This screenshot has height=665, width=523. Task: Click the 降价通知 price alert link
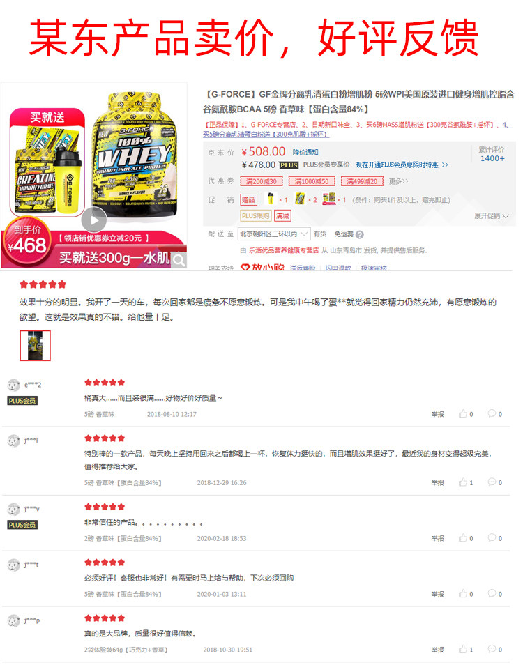(305, 152)
